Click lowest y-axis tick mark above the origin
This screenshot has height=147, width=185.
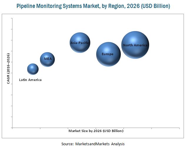tap(12, 117)
